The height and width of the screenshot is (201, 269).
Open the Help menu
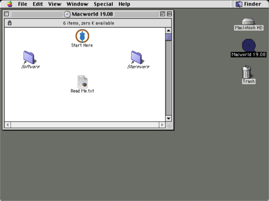pyautogui.click(x=124, y=4)
